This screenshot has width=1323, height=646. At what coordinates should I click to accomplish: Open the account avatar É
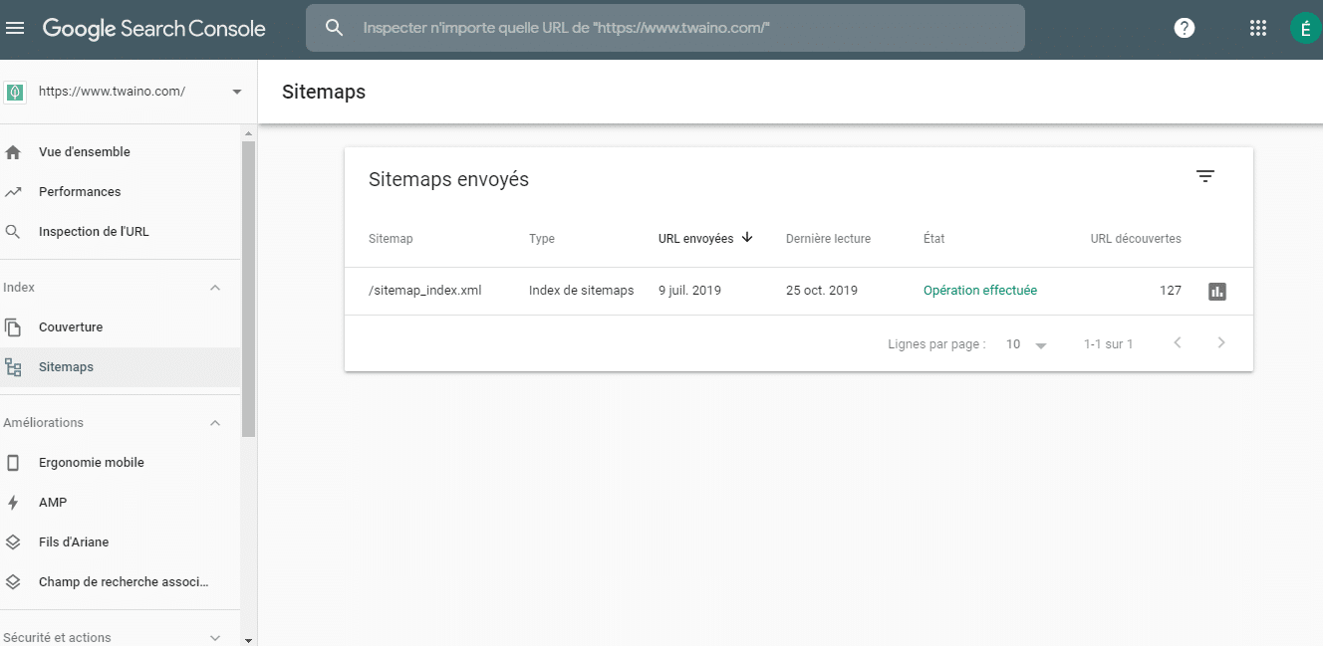[1305, 28]
